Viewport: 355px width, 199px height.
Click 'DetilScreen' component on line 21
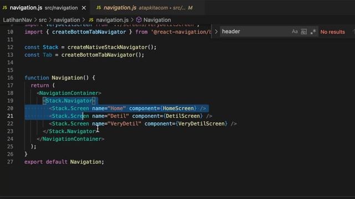tap(183, 116)
